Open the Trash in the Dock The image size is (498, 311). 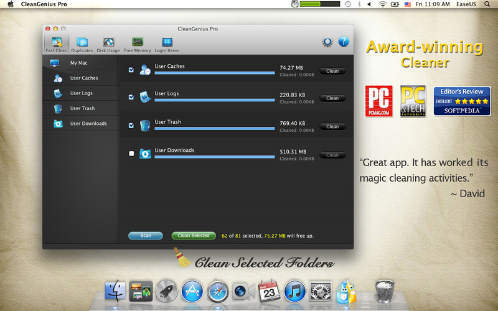point(384,290)
